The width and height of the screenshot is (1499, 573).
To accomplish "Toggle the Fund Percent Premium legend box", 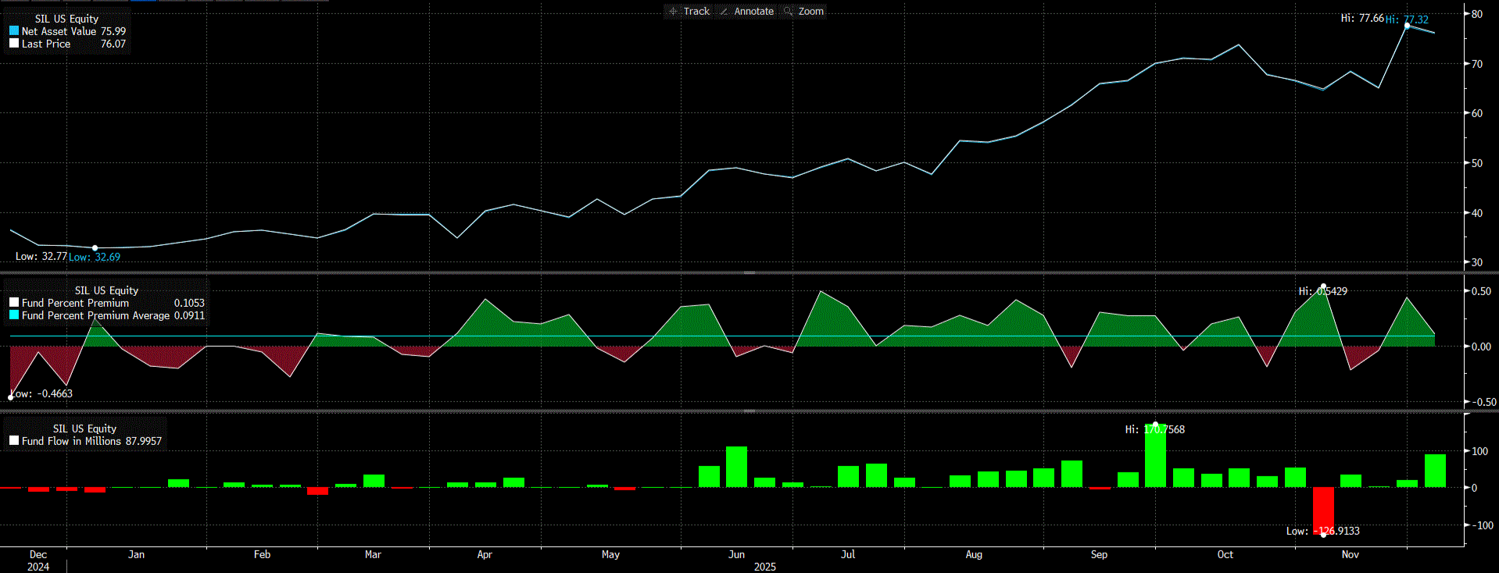I will pos(14,303).
